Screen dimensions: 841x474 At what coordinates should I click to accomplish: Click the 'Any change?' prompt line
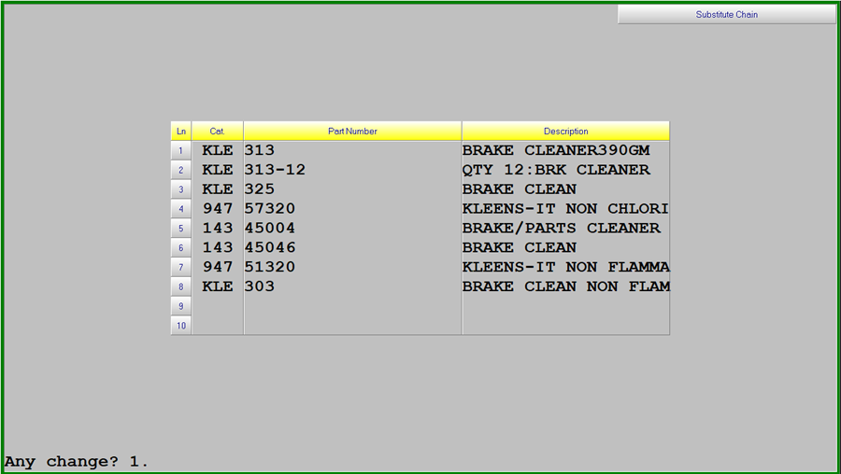(x=77, y=462)
